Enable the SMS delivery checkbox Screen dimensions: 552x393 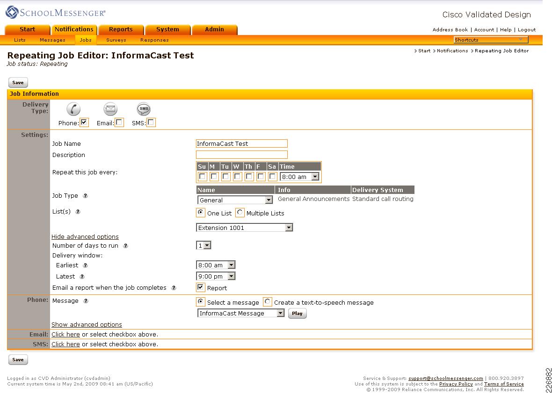click(x=151, y=122)
